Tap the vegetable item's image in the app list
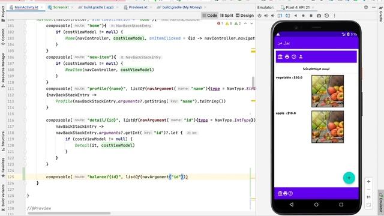384x216 pixels. click(x=328, y=91)
